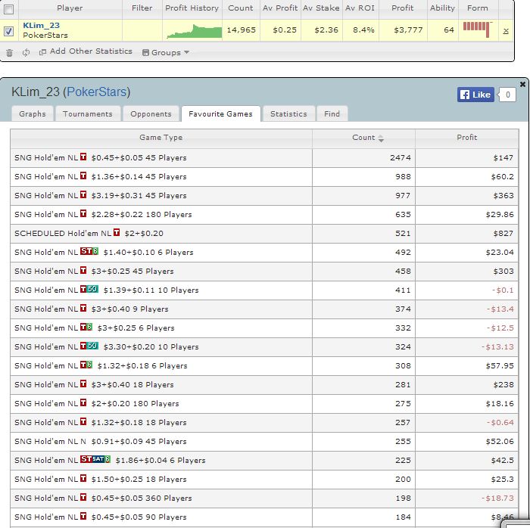This screenshot has height=528, width=530.
Task: Click the ST6 icon in $1.40+$0.10 row
Action: 89,251
